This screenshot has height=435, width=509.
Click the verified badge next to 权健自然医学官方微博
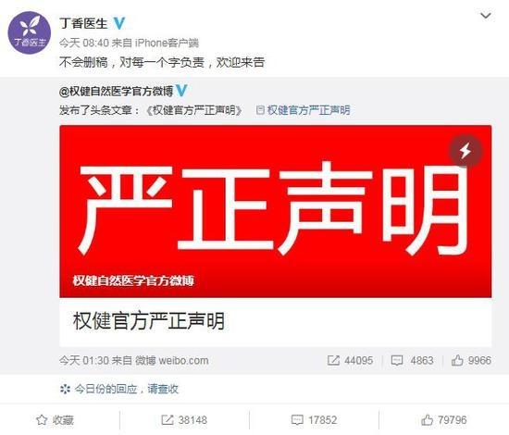[x=181, y=91]
